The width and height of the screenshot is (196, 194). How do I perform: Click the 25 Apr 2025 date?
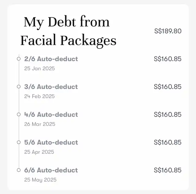tap(39, 152)
